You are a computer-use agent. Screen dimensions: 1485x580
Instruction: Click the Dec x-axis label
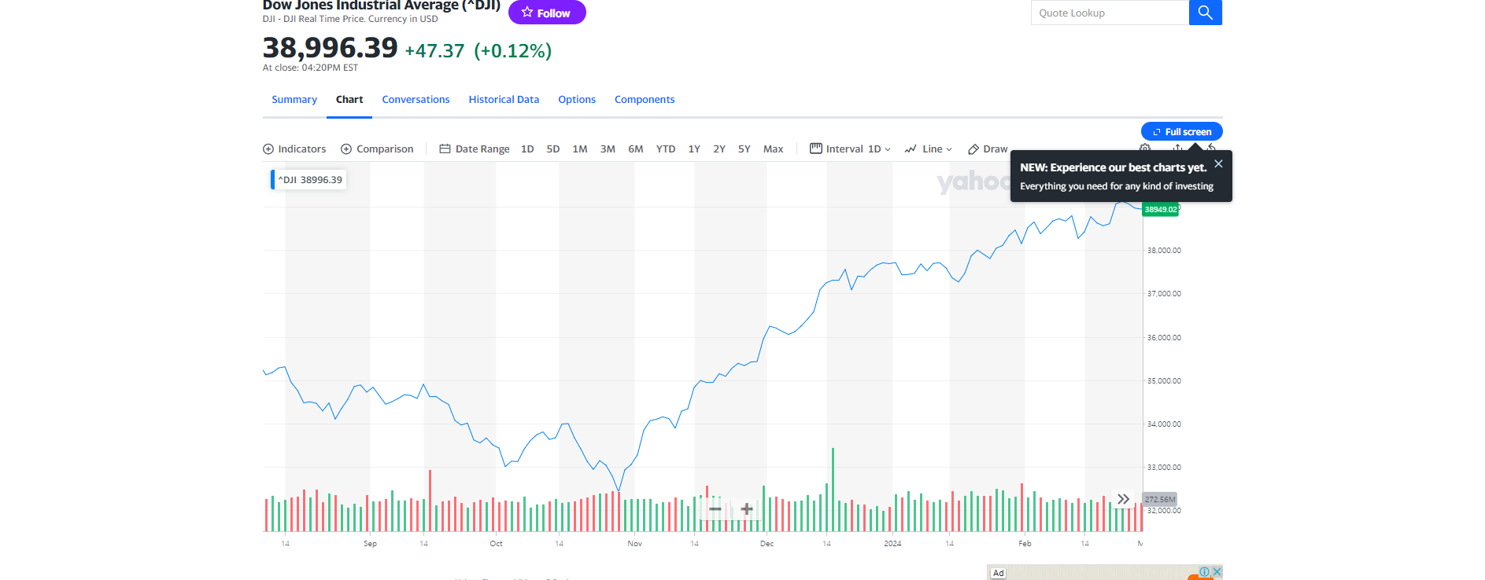(767, 544)
